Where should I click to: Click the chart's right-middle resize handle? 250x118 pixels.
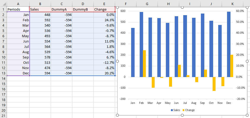point(247,61)
